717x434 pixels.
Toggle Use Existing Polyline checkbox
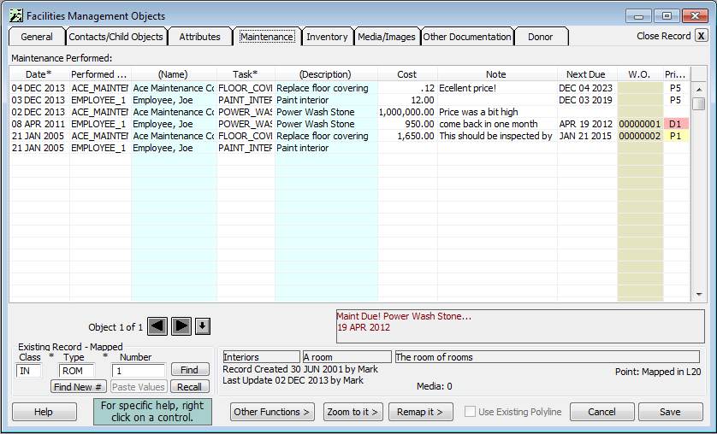point(470,412)
